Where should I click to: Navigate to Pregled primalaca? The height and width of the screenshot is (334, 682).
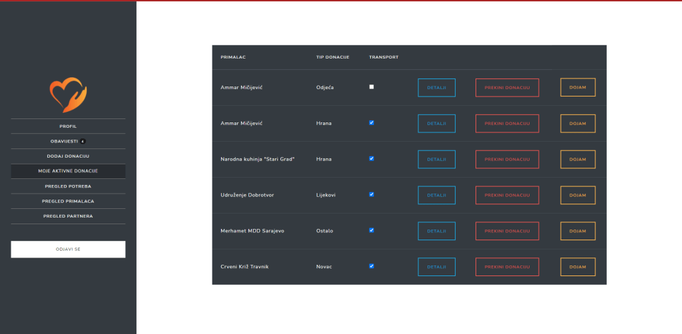coord(68,201)
